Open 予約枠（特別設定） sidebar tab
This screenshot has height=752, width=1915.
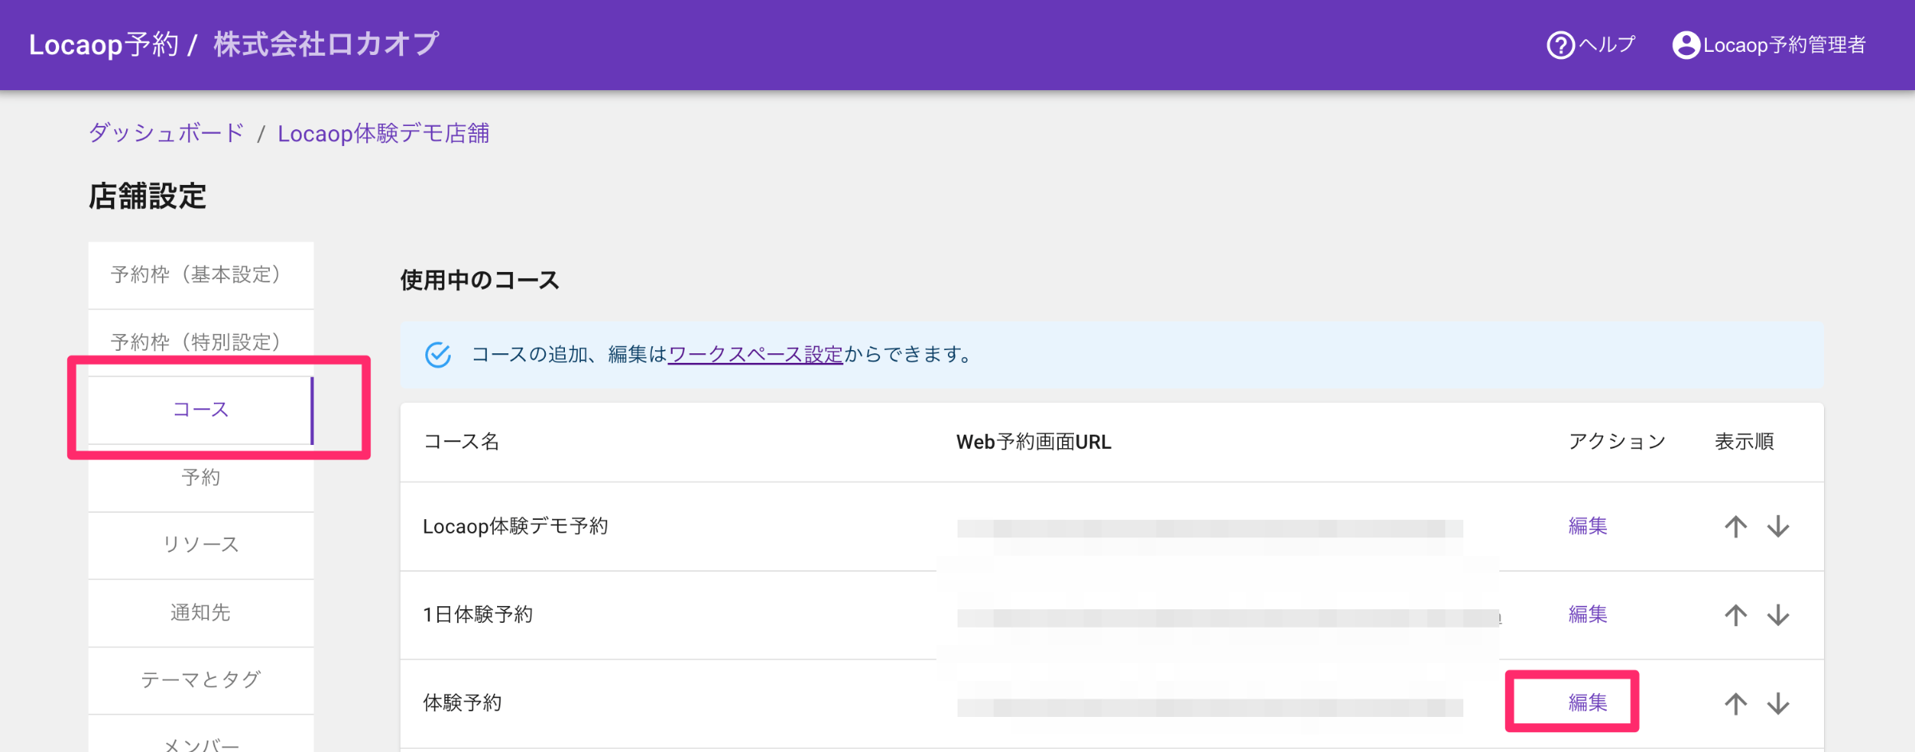[x=200, y=341]
